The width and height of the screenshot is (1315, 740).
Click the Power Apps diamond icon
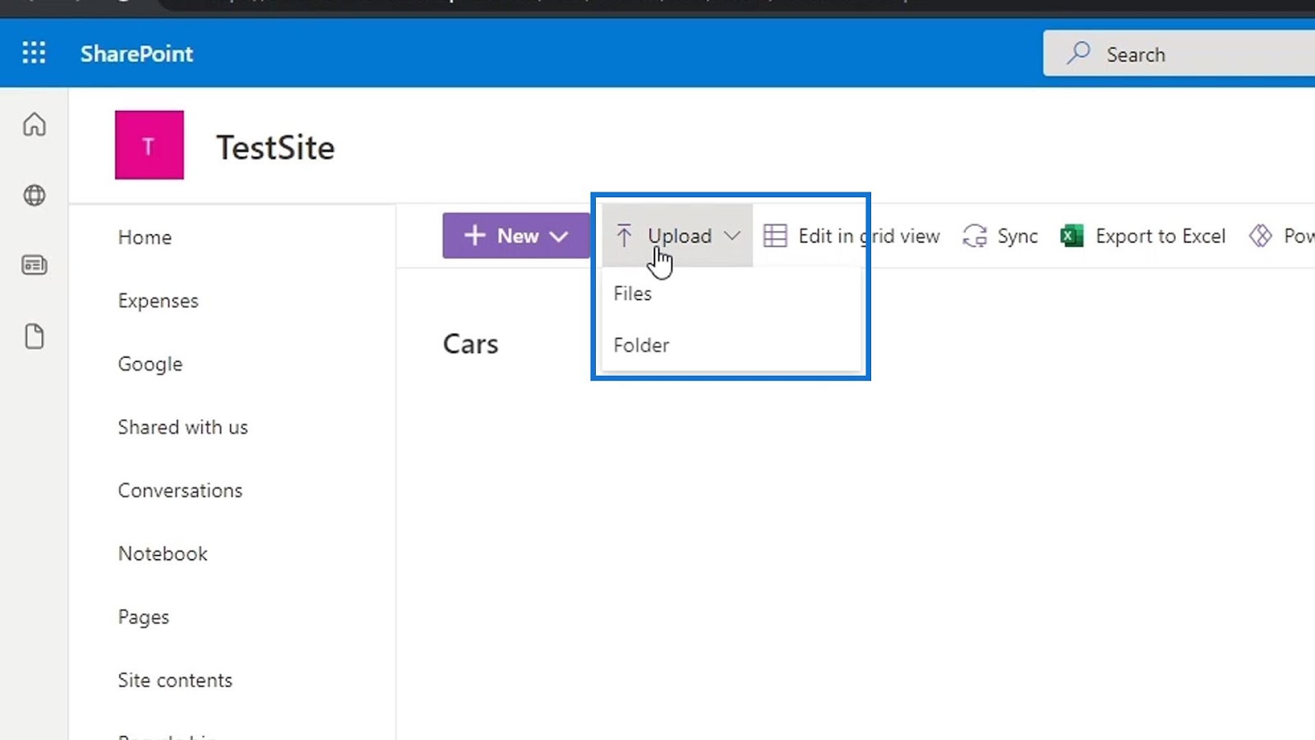pyautogui.click(x=1260, y=236)
